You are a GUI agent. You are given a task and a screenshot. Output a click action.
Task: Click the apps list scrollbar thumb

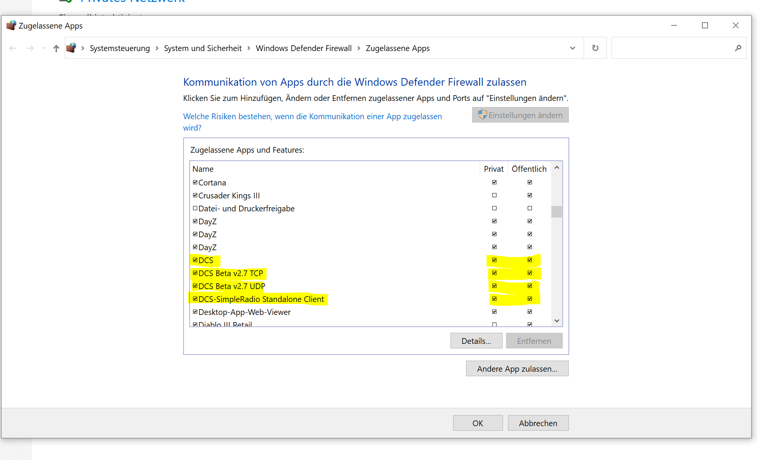(x=557, y=211)
